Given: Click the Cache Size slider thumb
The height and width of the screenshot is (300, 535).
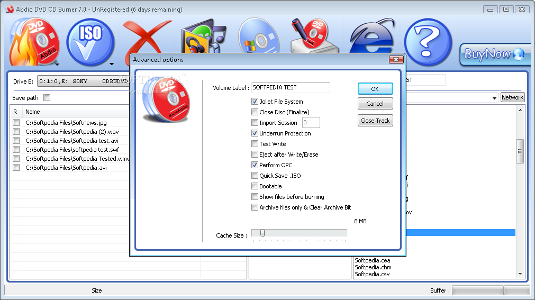Looking at the screenshot, I should [262, 233].
